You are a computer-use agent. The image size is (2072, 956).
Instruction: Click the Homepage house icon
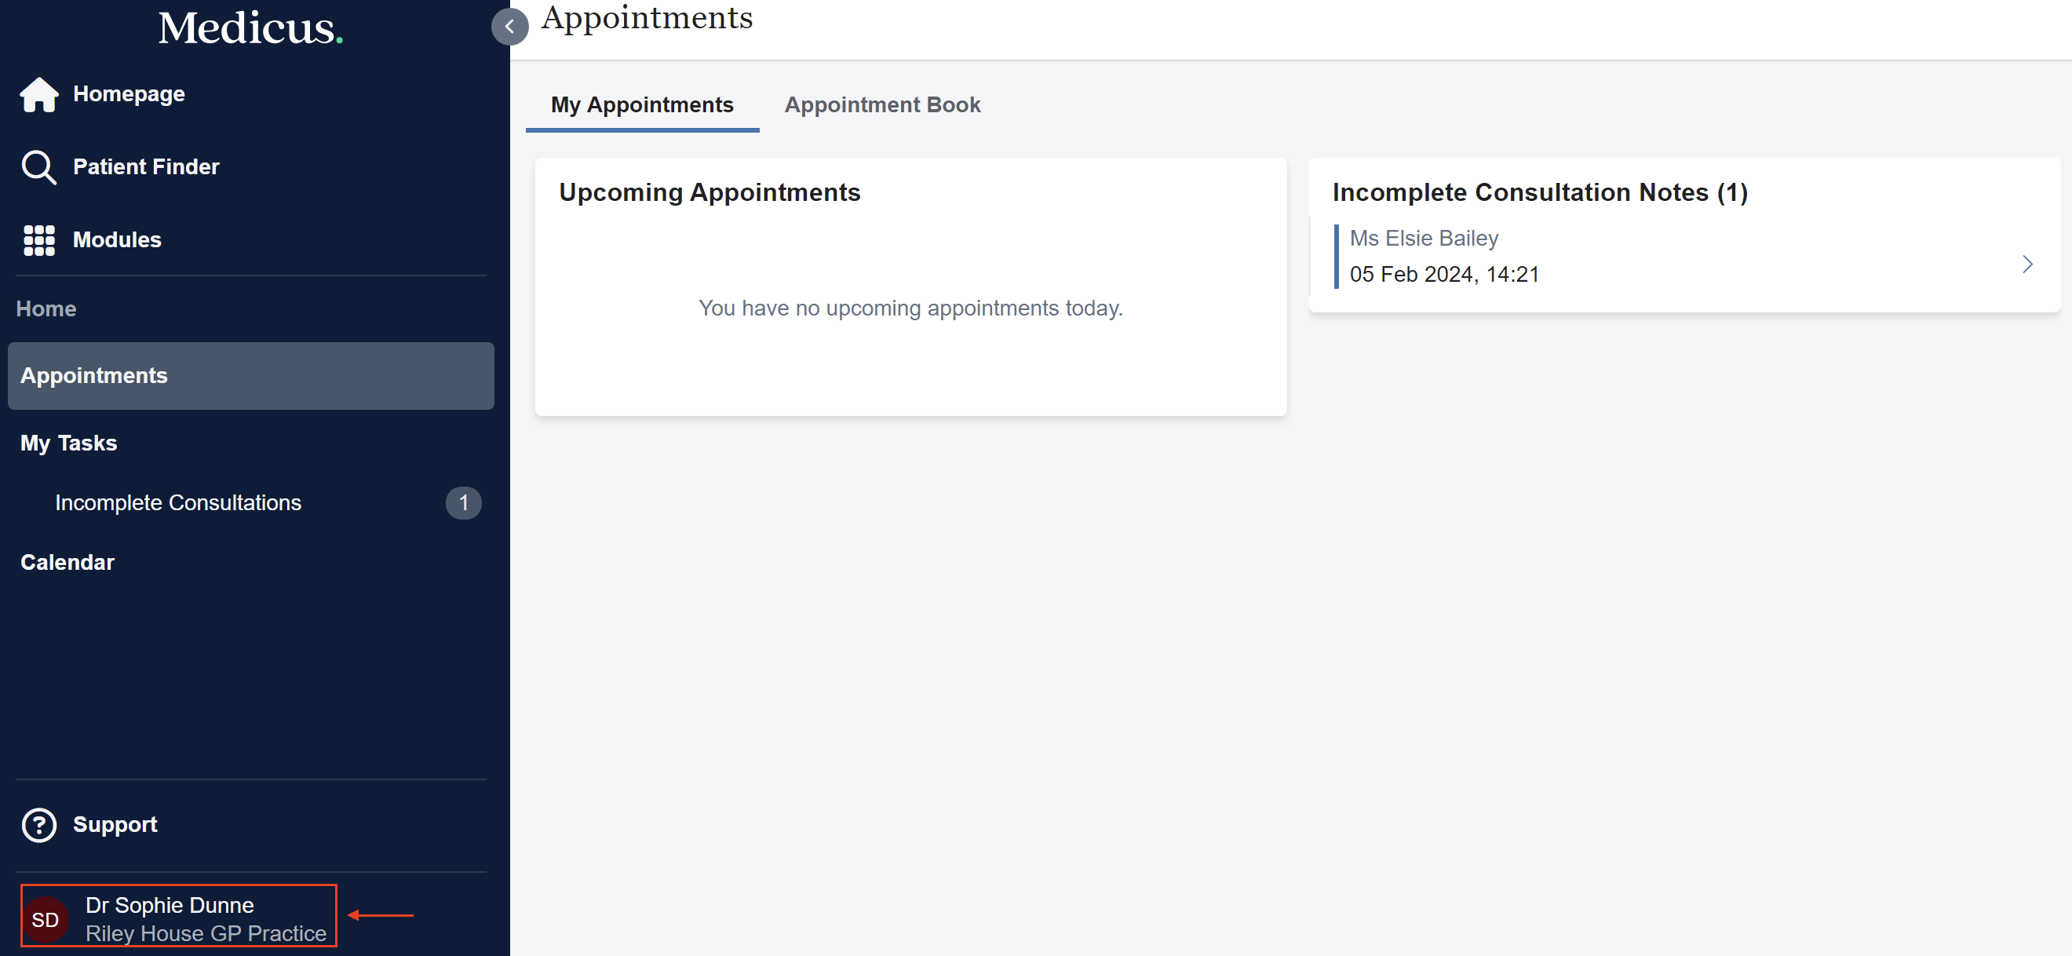coord(38,94)
